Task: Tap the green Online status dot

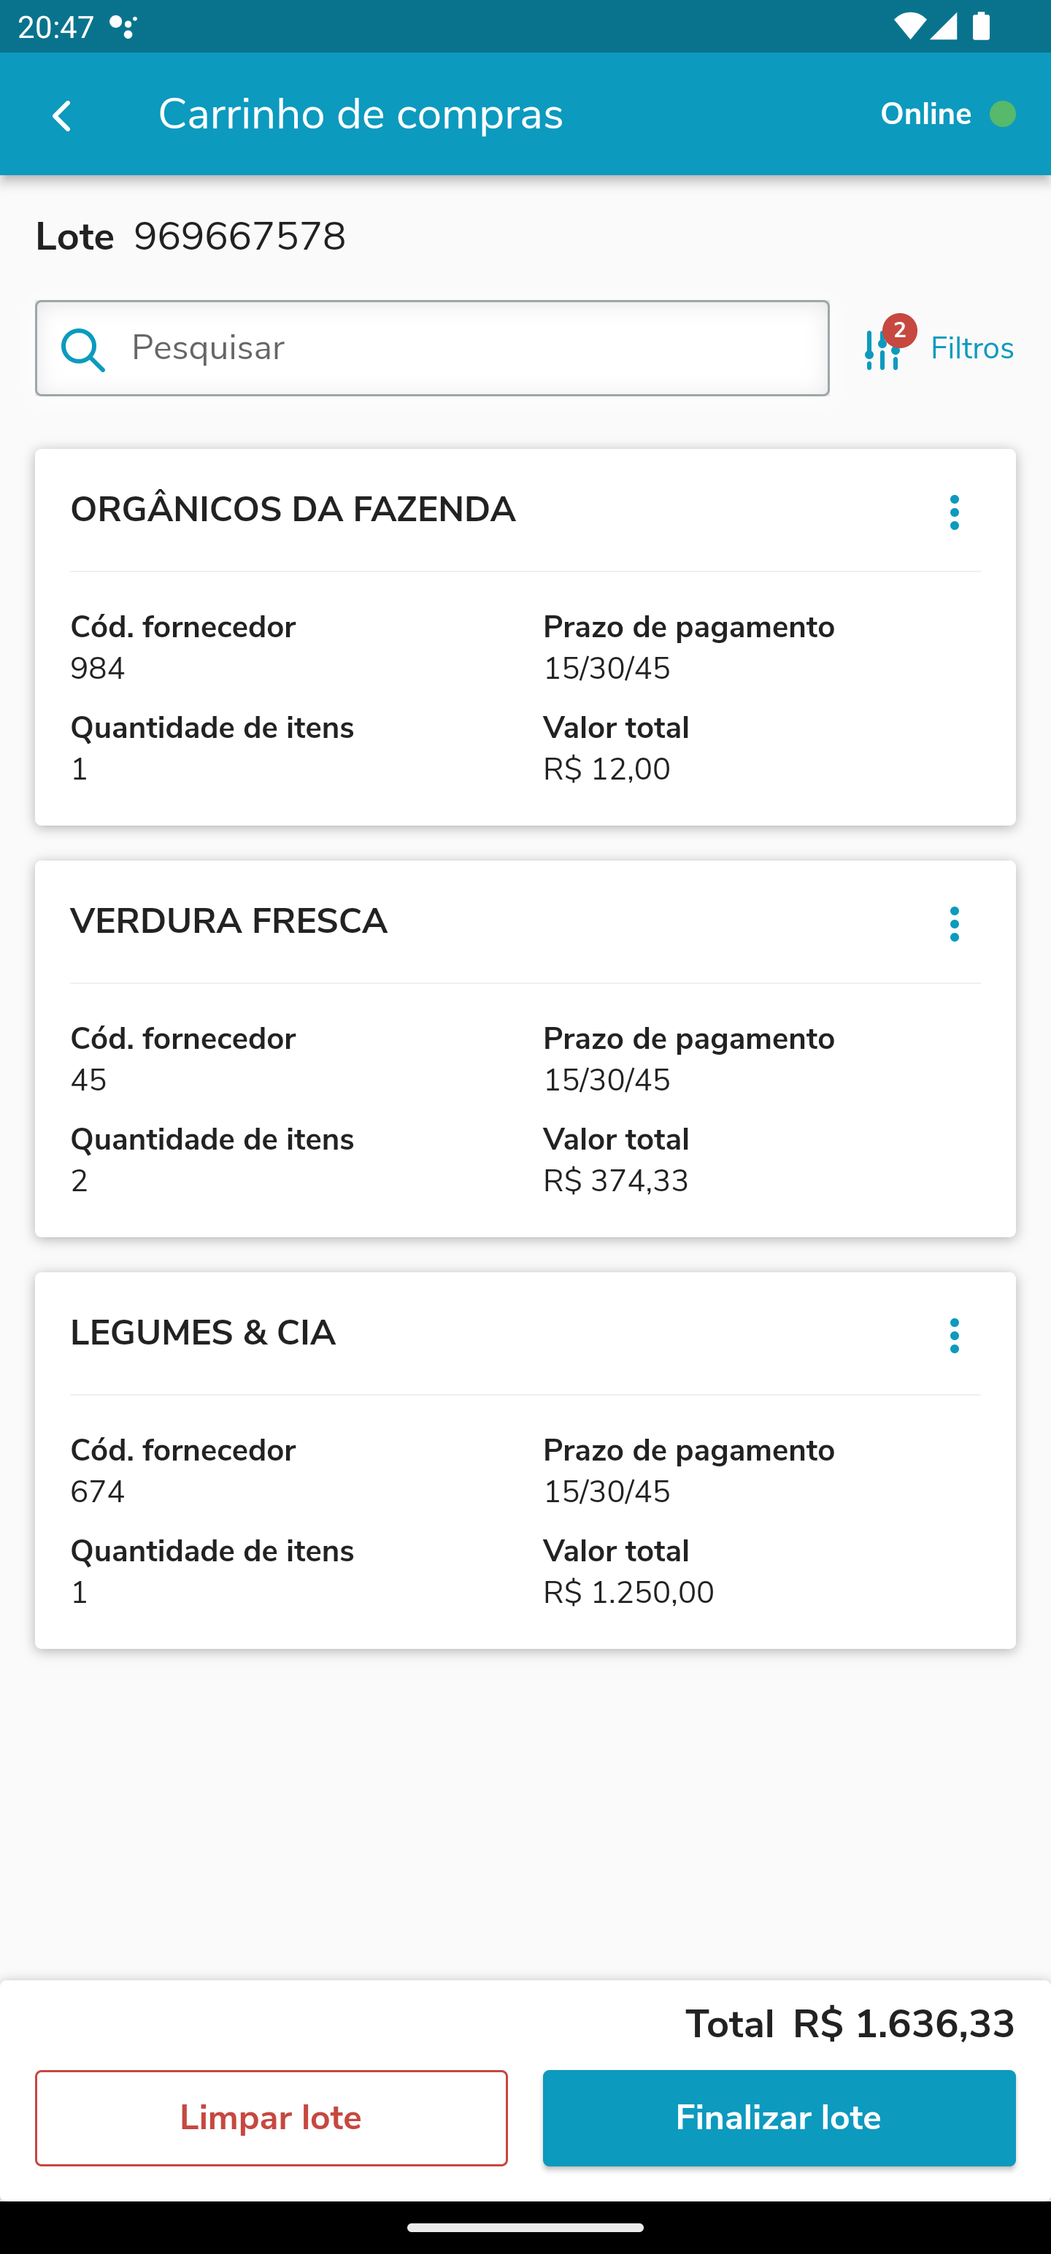Action: click(x=1002, y=115)
